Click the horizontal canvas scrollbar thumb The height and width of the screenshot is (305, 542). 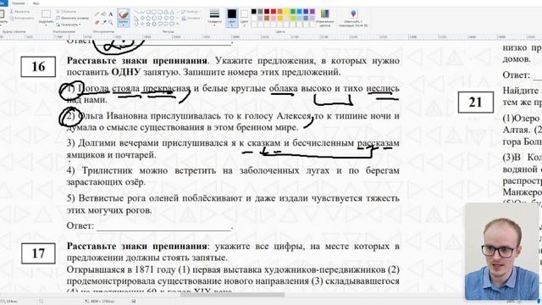[x=232, y=295]
